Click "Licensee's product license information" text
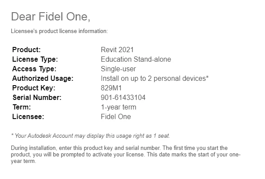Viewport: 265px width, 179px height. click(x=60, y=31)
